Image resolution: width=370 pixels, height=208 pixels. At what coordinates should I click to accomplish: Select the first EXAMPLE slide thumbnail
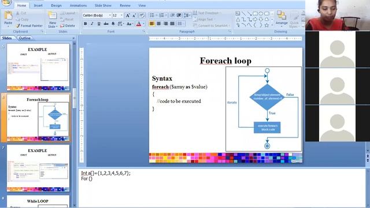click(x=38, y=67)
